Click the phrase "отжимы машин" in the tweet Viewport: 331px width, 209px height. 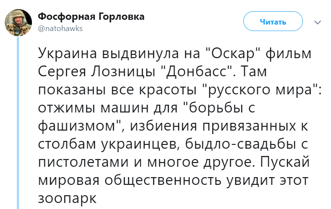tap(93, 108)
